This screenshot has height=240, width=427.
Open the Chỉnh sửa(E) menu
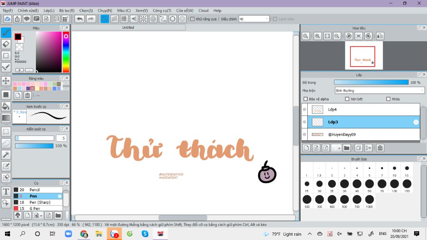click(28, 10)
